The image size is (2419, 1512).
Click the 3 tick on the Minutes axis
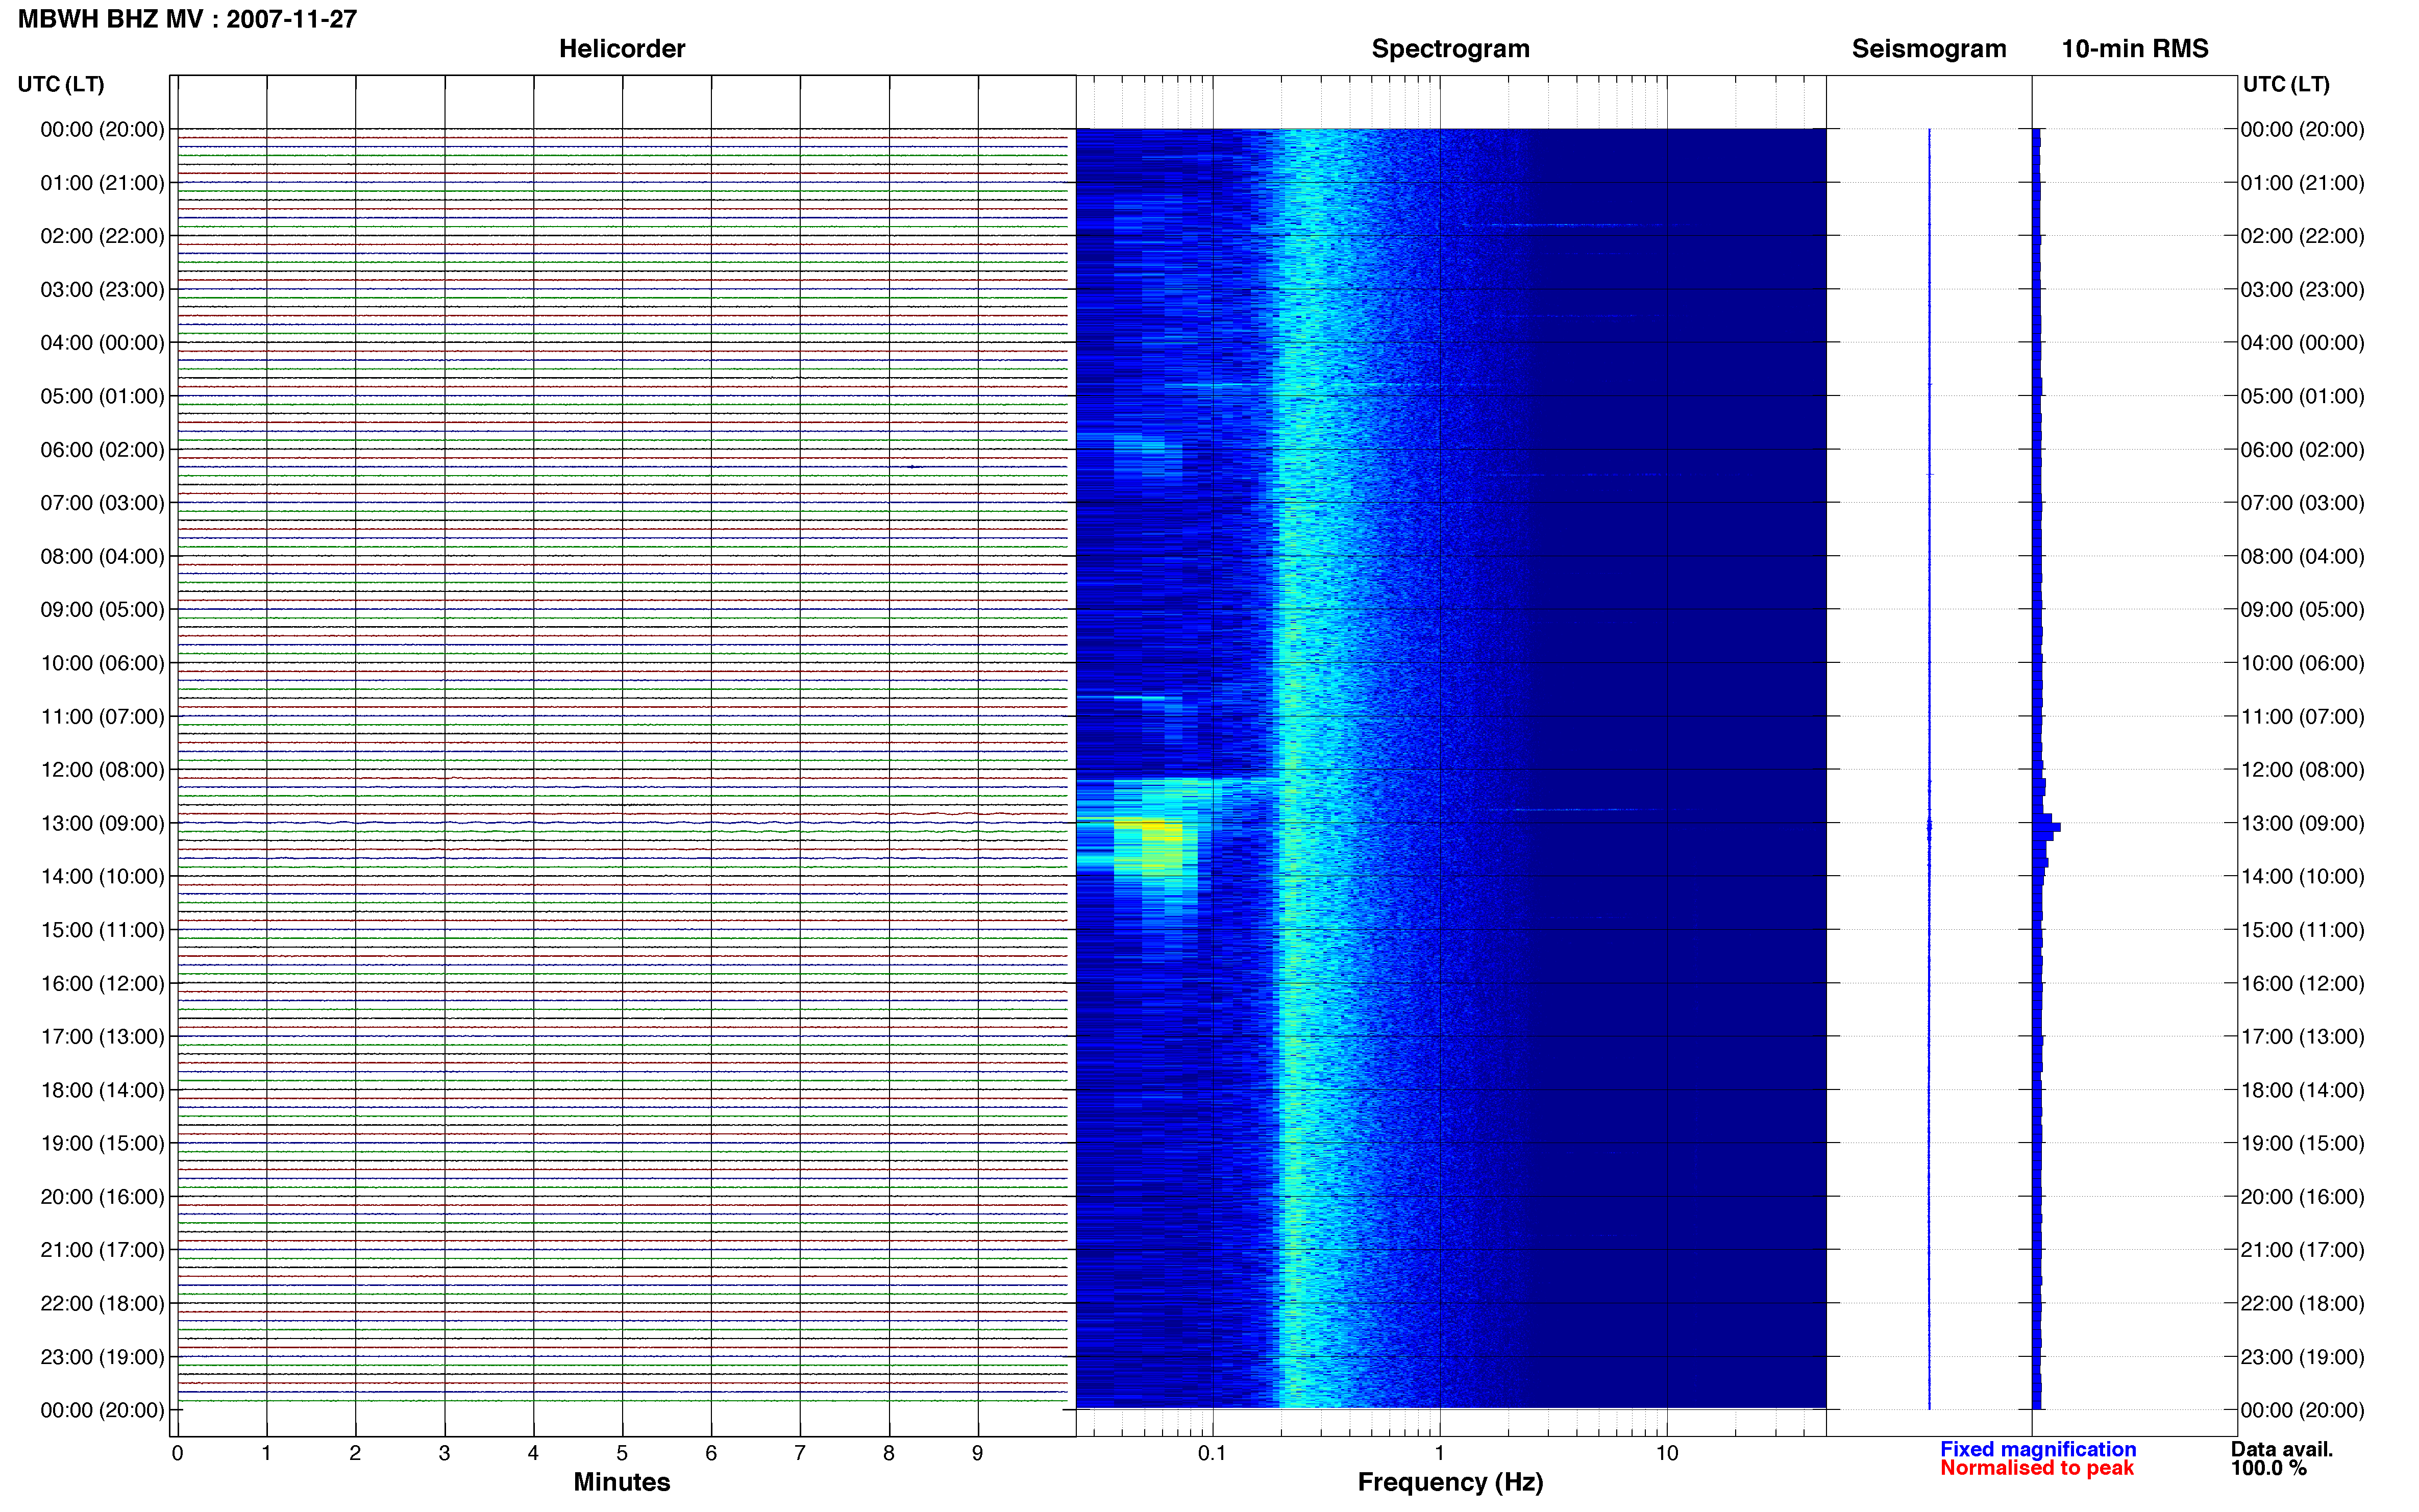(444, 1453)
